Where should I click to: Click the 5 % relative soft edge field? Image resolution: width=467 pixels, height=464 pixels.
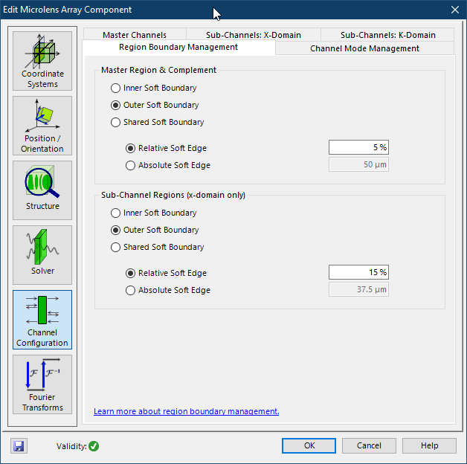pos(358,147)
